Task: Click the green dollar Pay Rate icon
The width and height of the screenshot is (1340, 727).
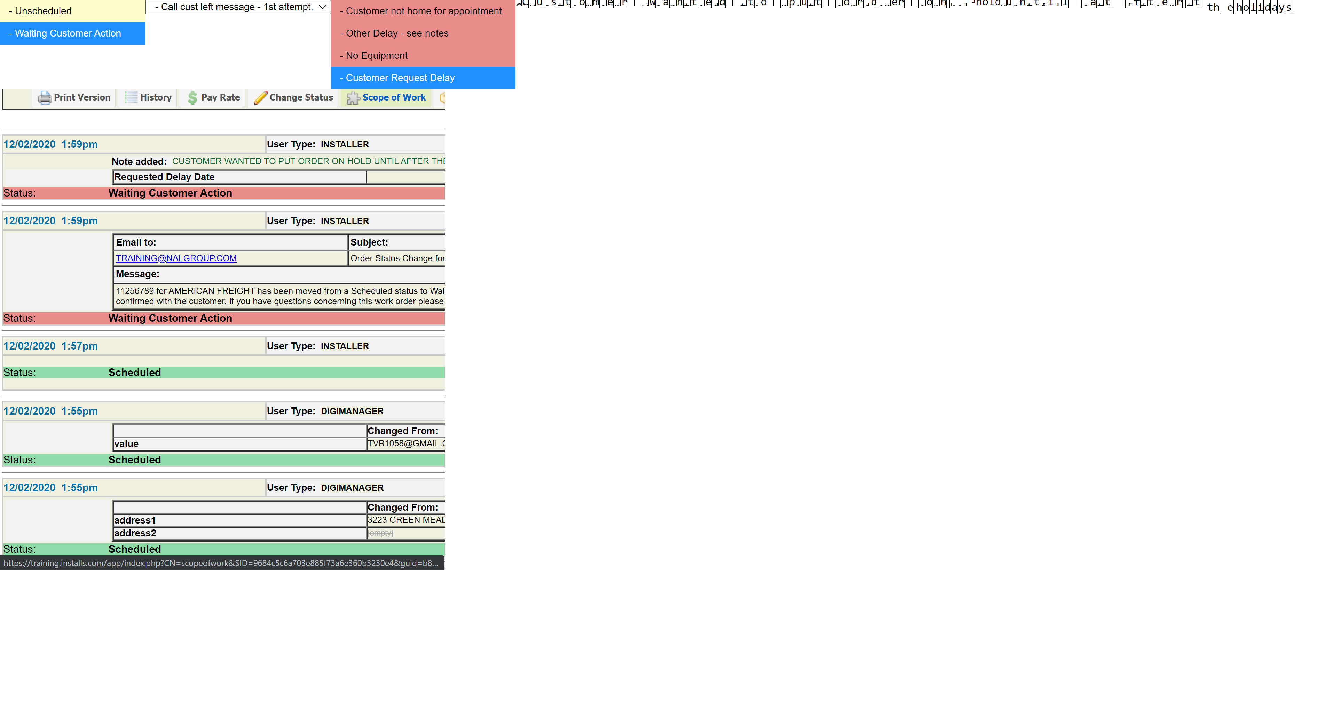Action: (192, 98)
